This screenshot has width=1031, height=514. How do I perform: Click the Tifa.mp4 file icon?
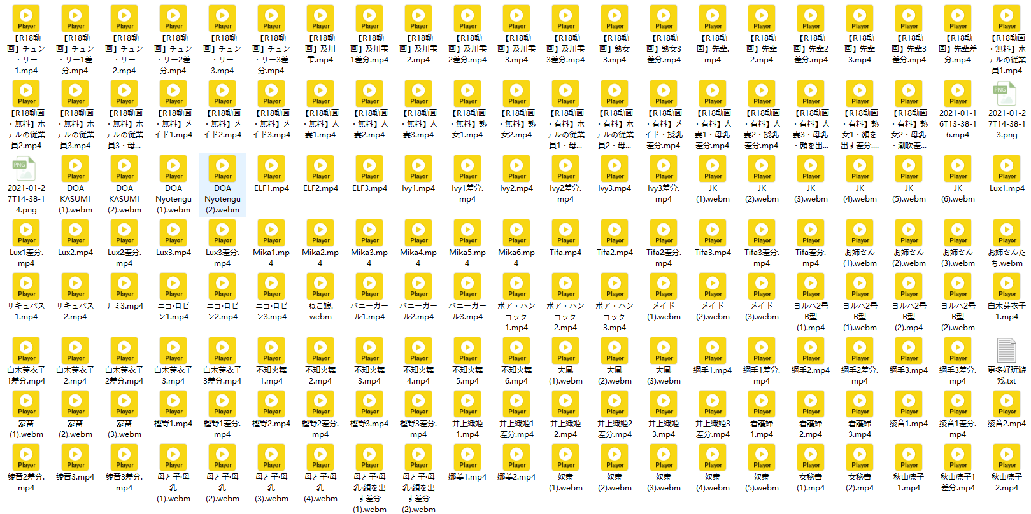[x=565, y=233]
